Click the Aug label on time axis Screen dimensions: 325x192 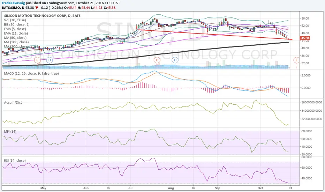171,188
